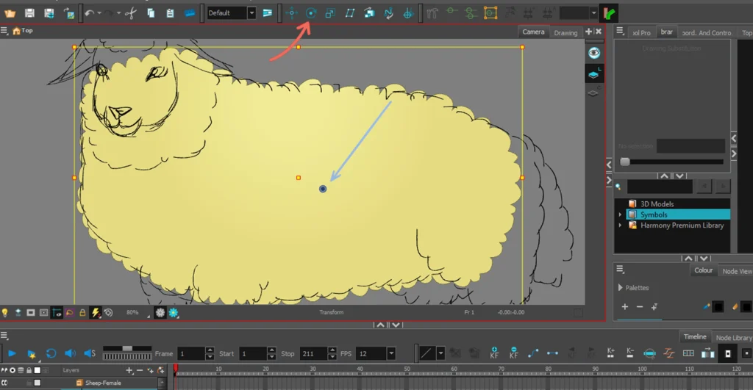
Task: Toggle the eye preview button in Camera view
Action: (594, 53)
